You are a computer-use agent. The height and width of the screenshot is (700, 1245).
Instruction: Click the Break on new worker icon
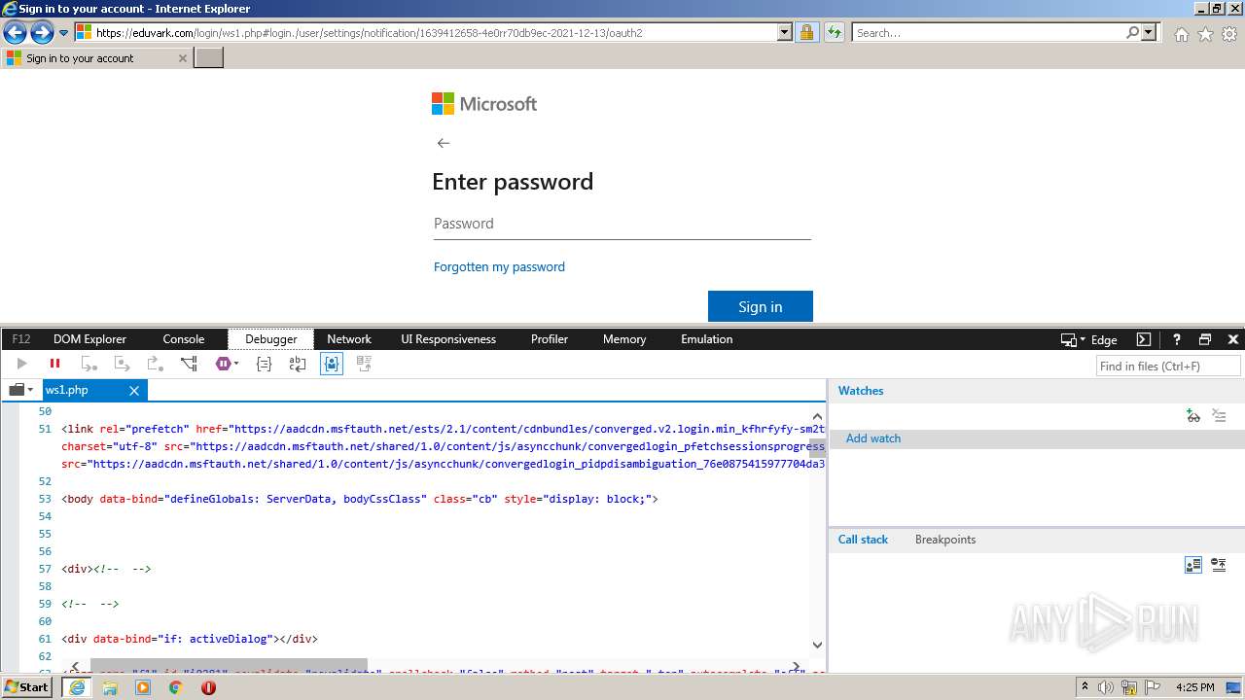(190, 364)
